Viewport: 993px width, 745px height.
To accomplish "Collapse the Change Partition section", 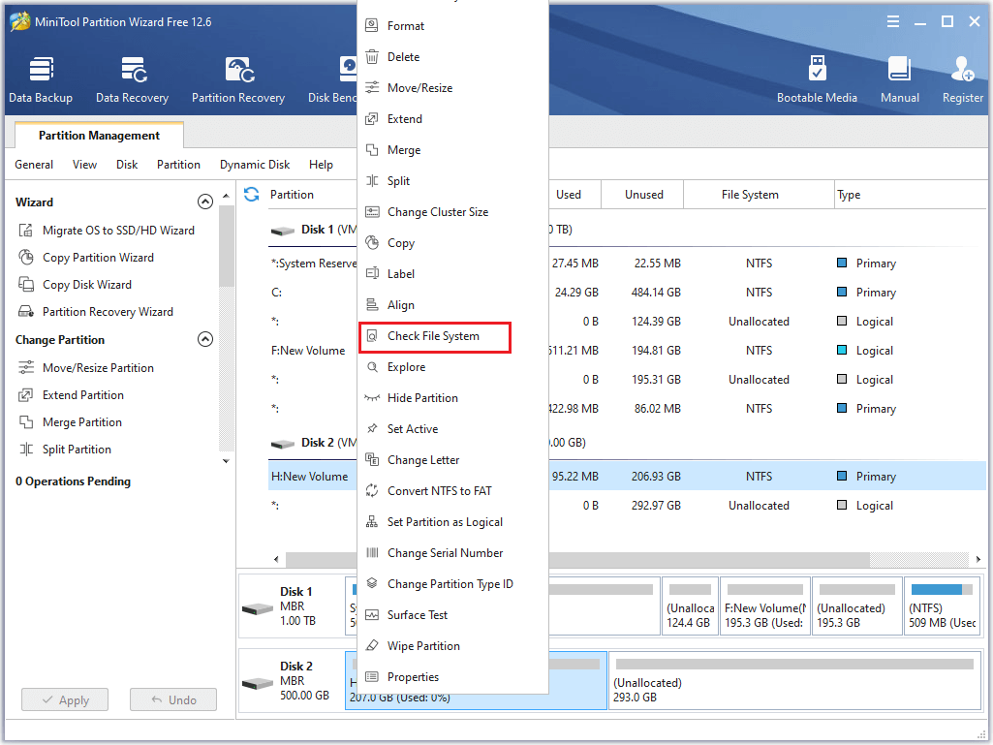I will click(x=205, y=339).
